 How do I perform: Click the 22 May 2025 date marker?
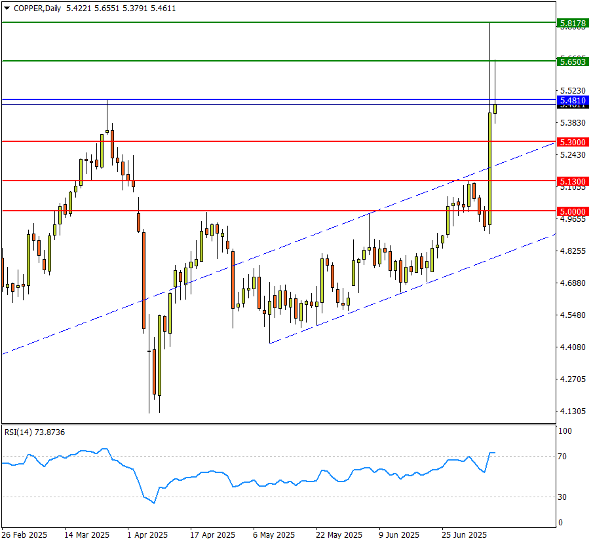point(339,534)
